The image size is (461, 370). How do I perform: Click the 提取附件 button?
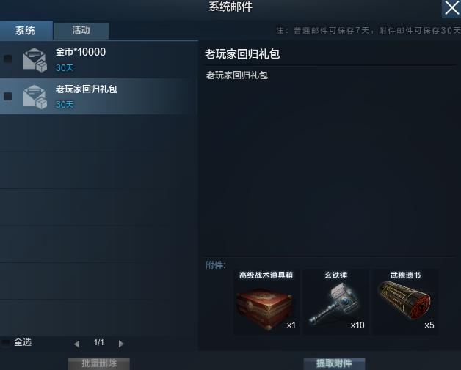334,363
